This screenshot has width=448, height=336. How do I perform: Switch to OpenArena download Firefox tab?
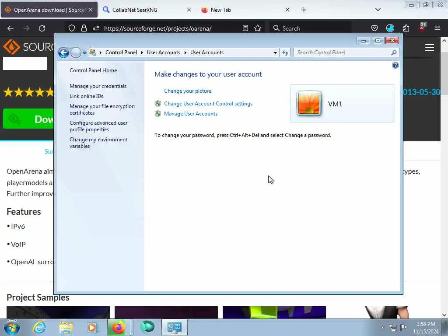(x=49, y=10)
